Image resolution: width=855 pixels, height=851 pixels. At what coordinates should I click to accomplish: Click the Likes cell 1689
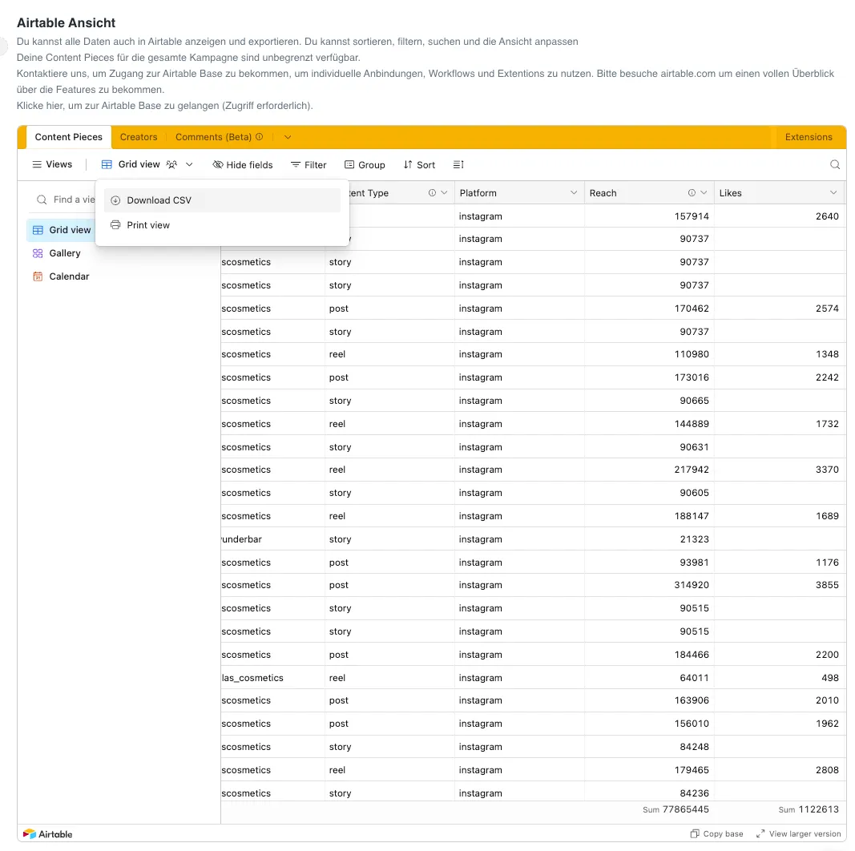click(x=780, y=516)
